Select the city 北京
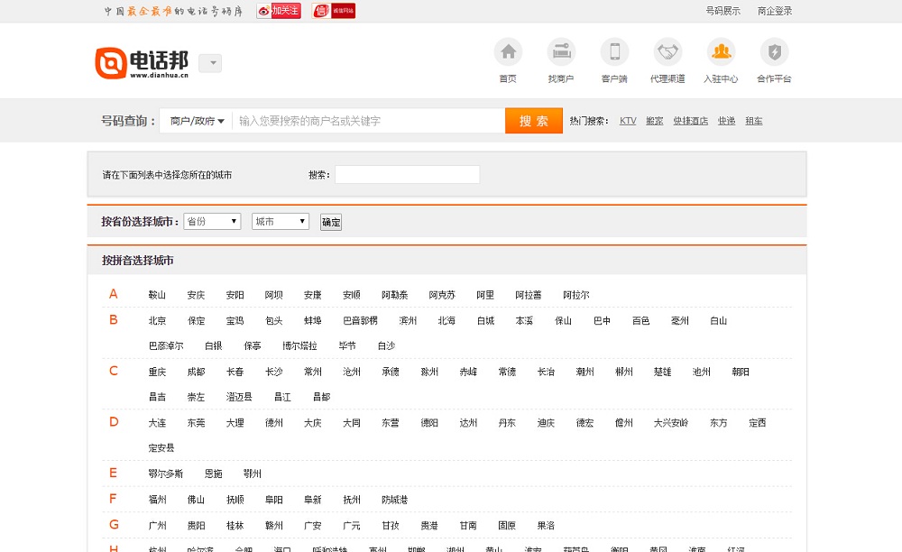 (x=157, y=321)
